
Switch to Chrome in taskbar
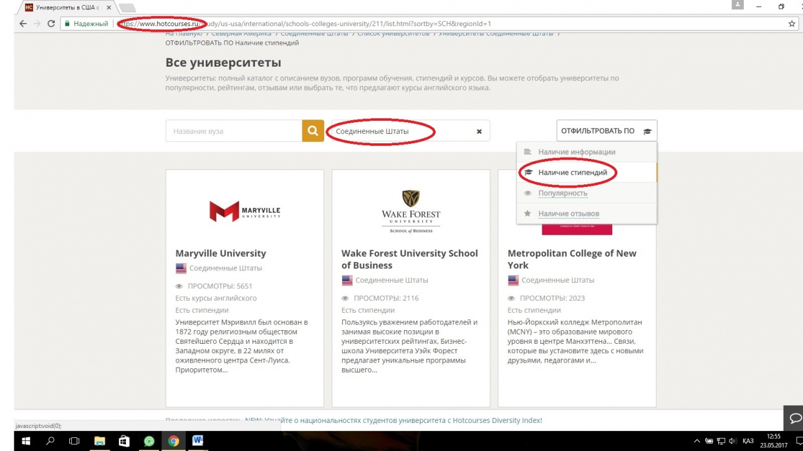tap(173, 440)
